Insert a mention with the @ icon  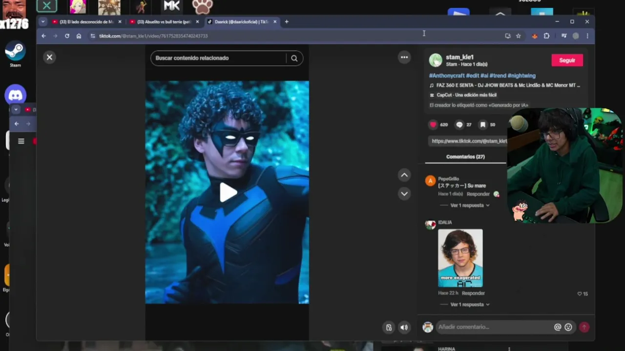tap(558, 327)
